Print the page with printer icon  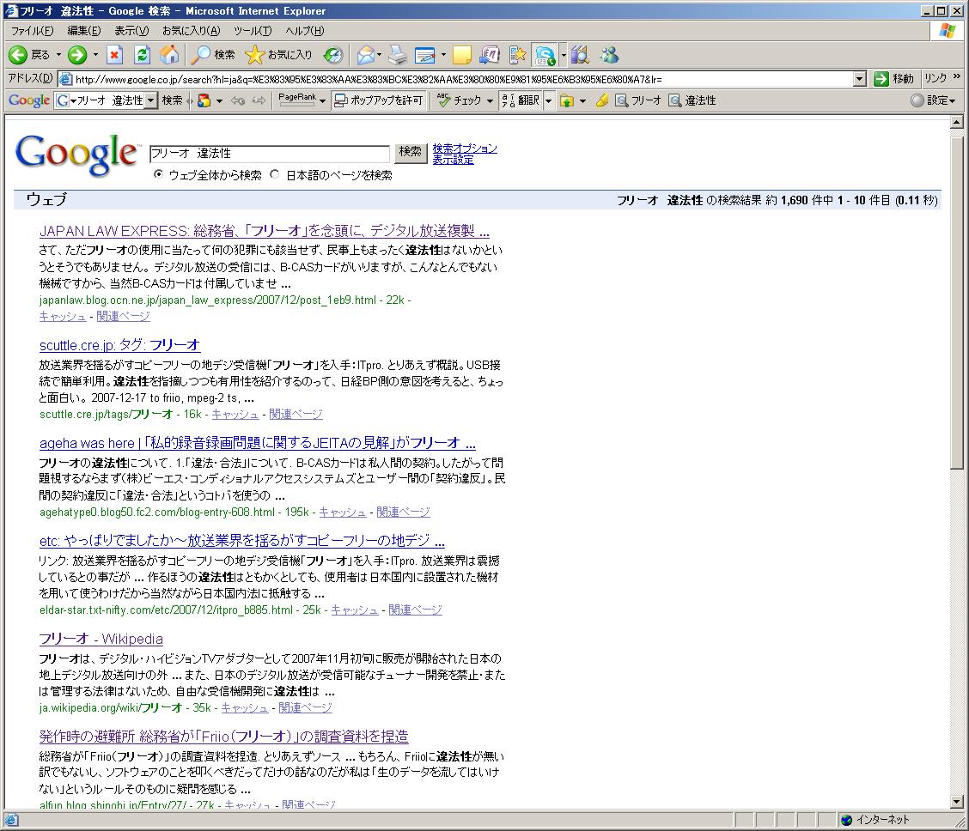coord(398,55)
